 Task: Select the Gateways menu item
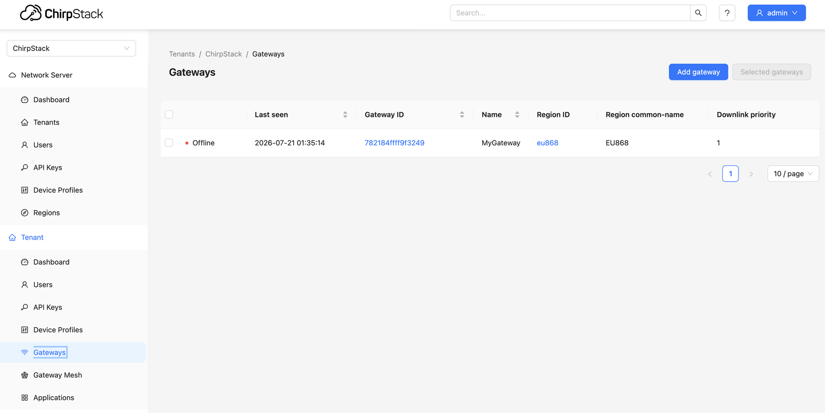pos(74,353)
